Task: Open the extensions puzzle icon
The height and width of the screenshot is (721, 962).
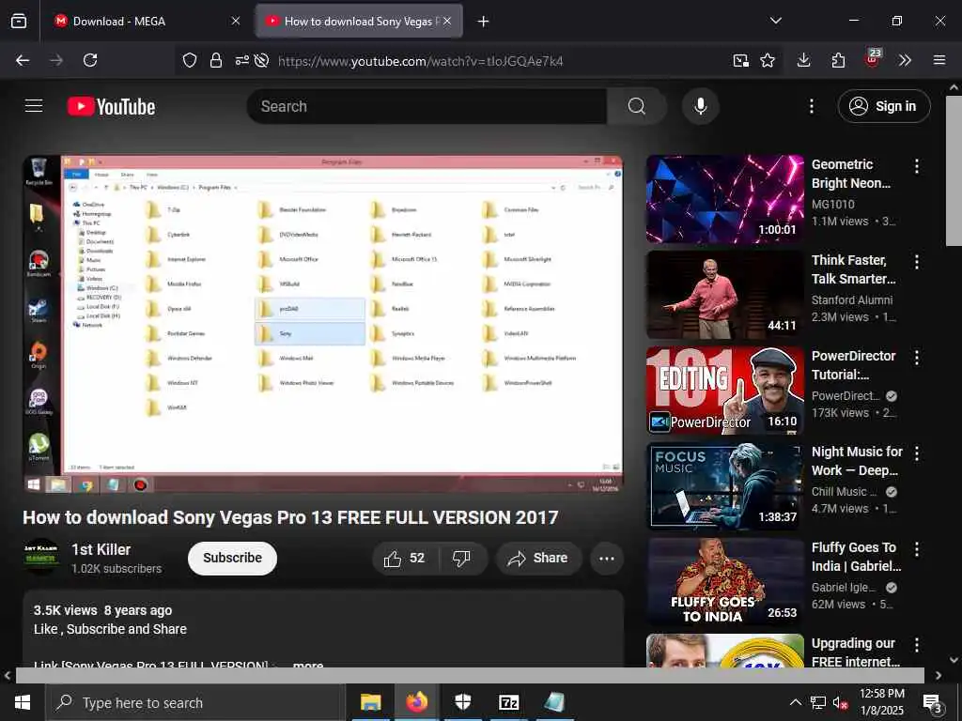Action: [x=838, y=60]
